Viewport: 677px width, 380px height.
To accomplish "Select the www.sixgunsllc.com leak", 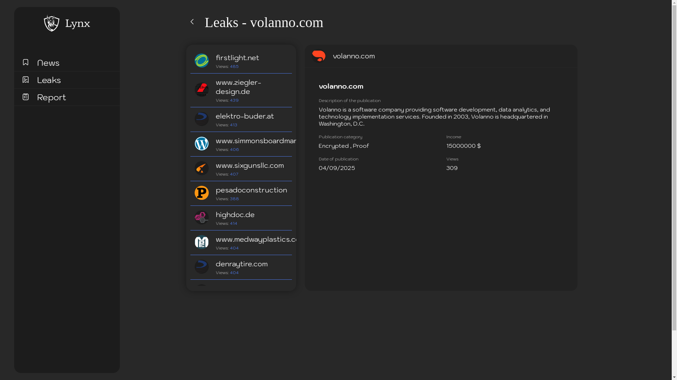I will 250,165.
